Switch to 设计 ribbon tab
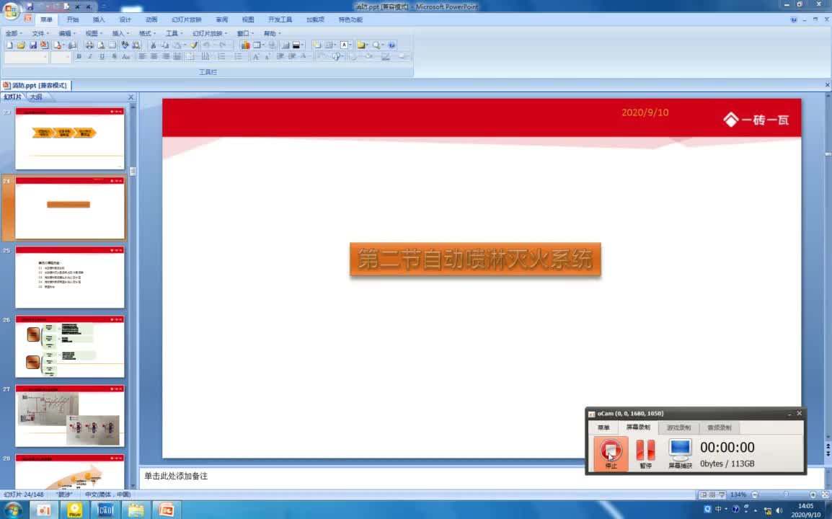The height and width of the screenshot is (519, 832). pos(125,19)
